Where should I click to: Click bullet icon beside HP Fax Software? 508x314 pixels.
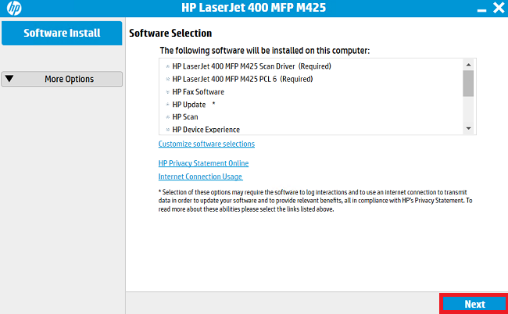pos(168,92)
